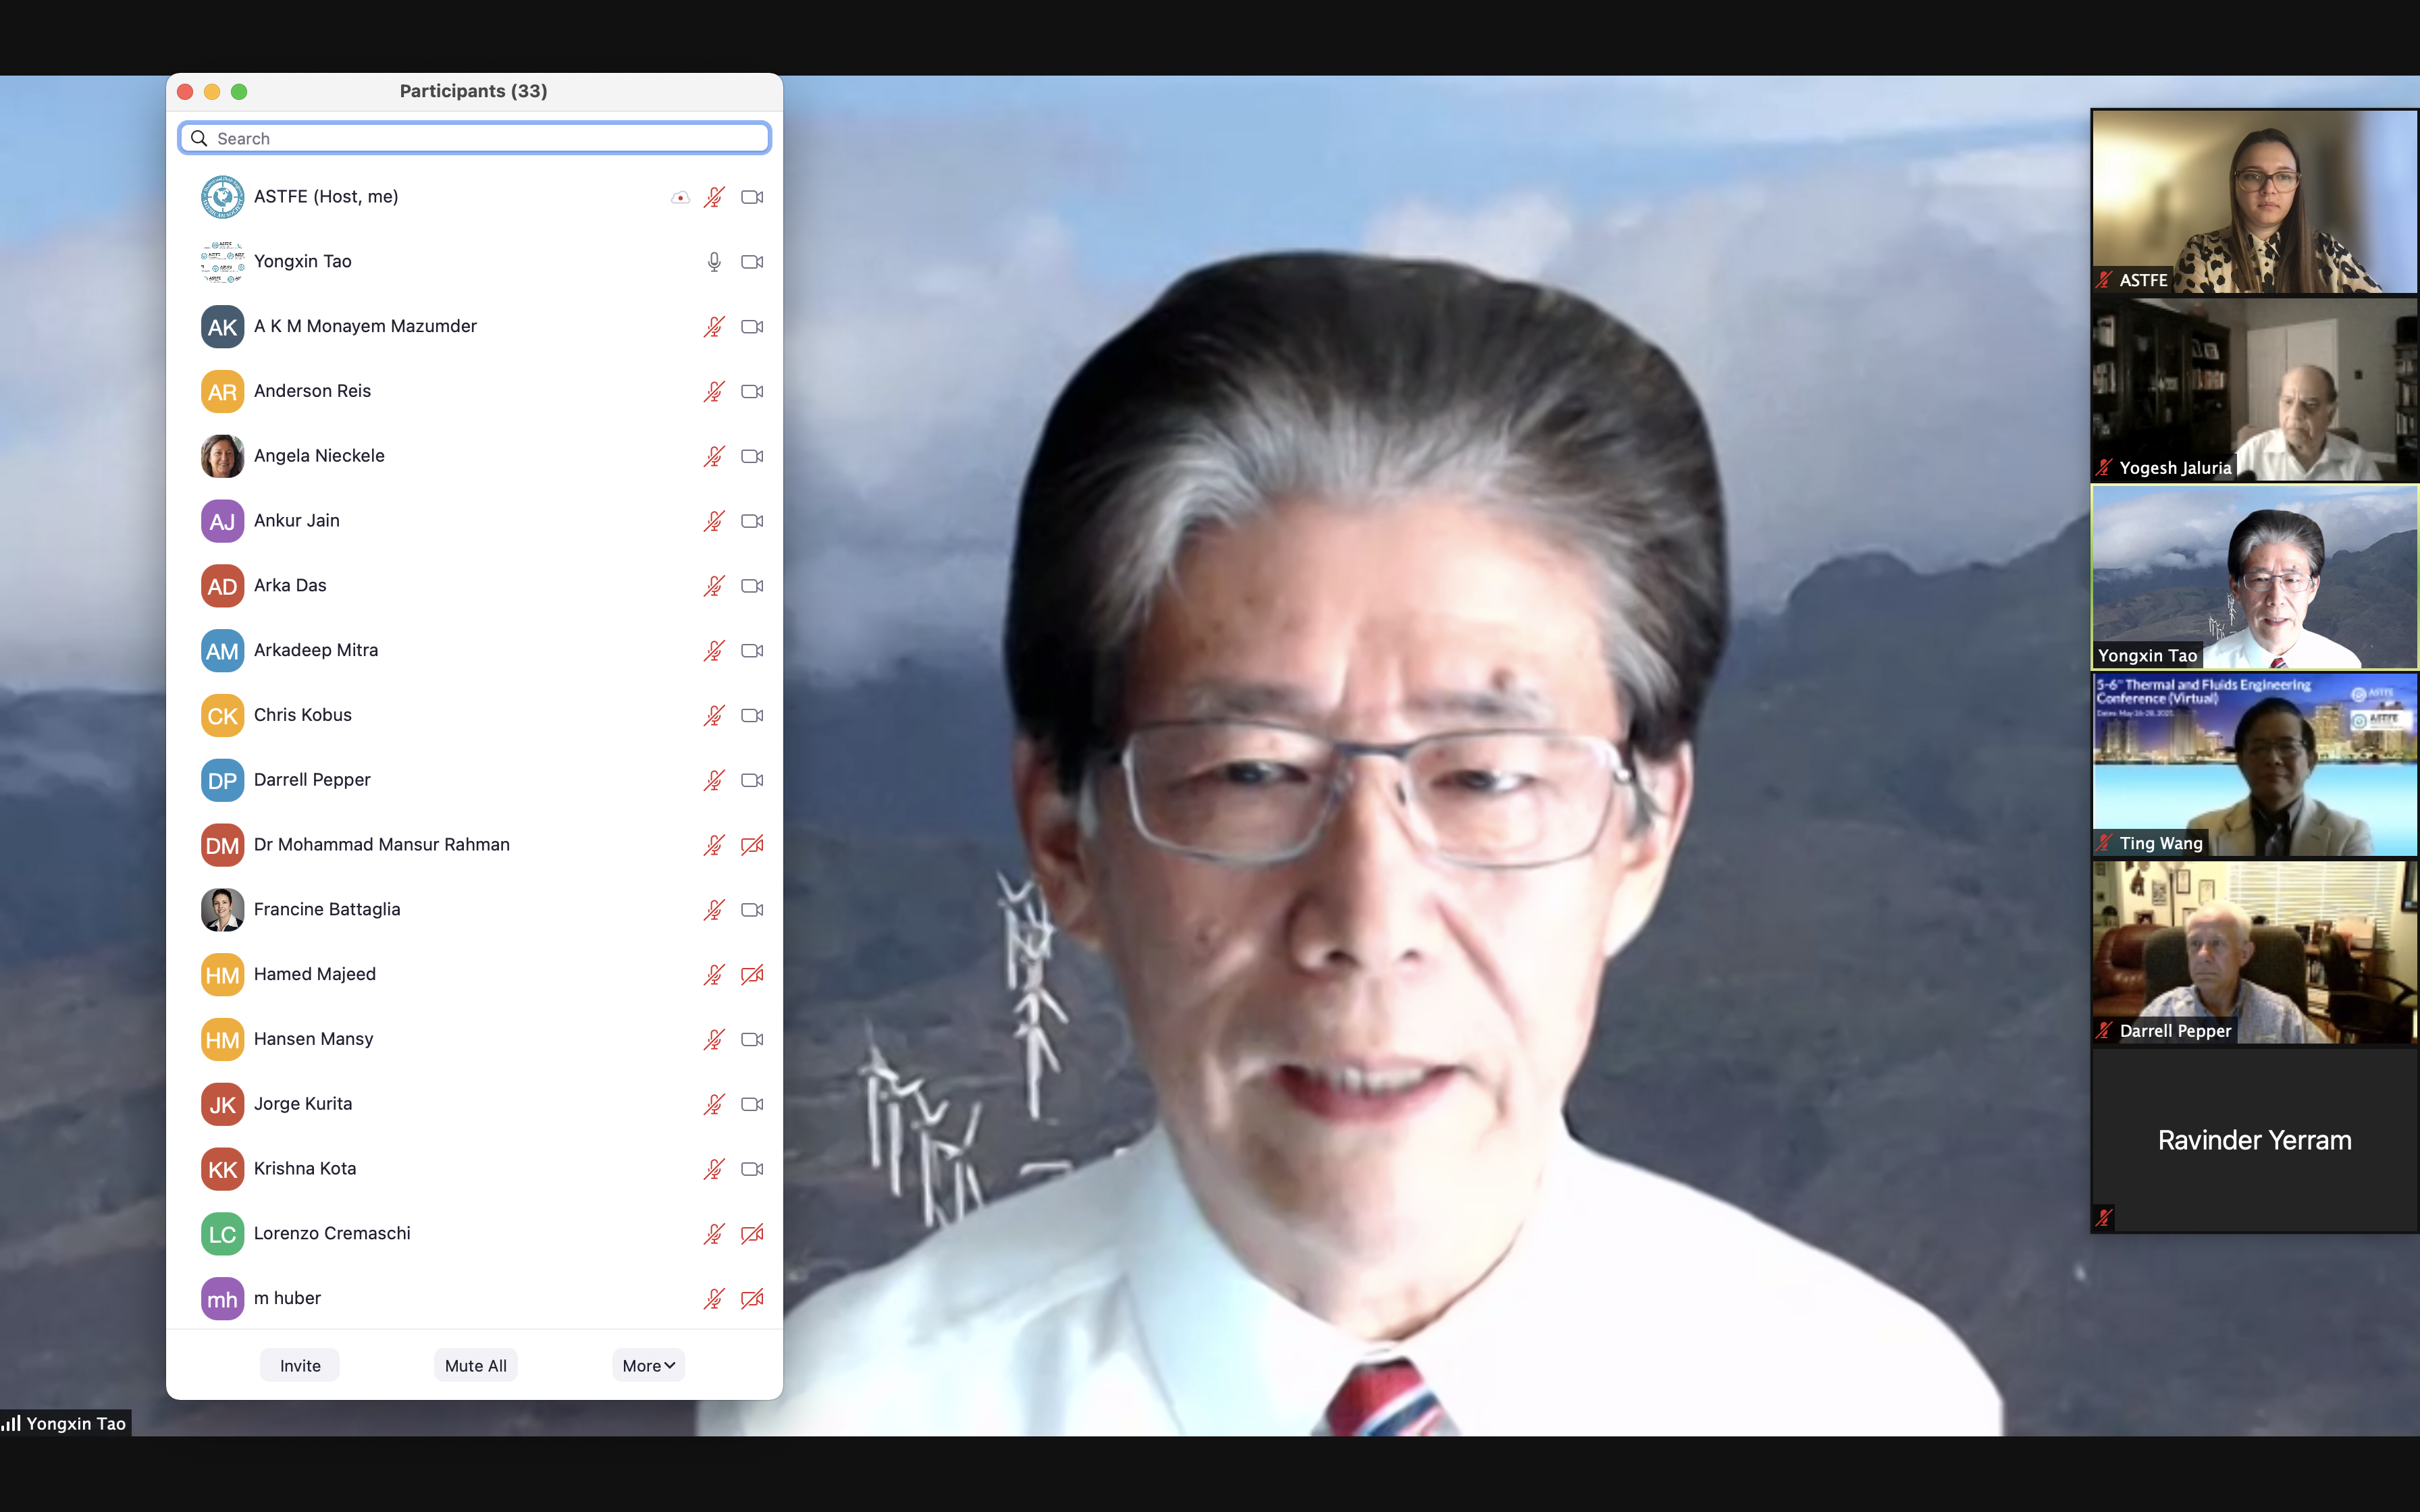Click Angela Nieckele's muted microphone icon

(714, 456)
